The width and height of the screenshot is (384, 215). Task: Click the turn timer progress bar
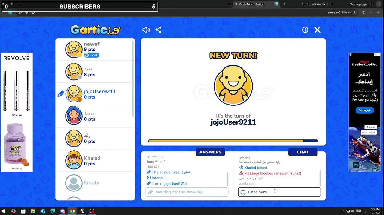233,141
